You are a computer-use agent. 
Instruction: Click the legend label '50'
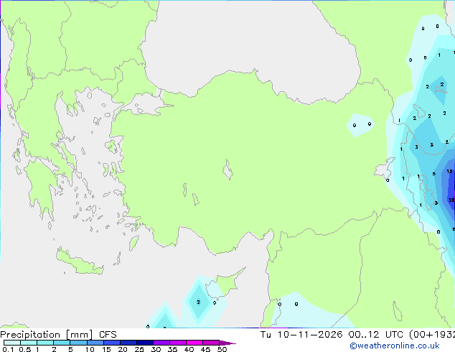(222, 349)
